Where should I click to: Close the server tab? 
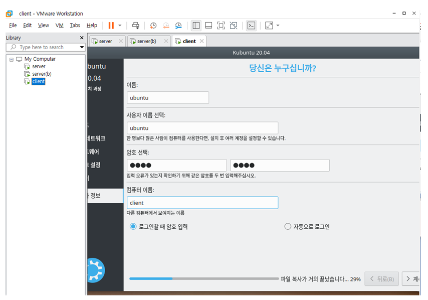[x=121, y=41]
